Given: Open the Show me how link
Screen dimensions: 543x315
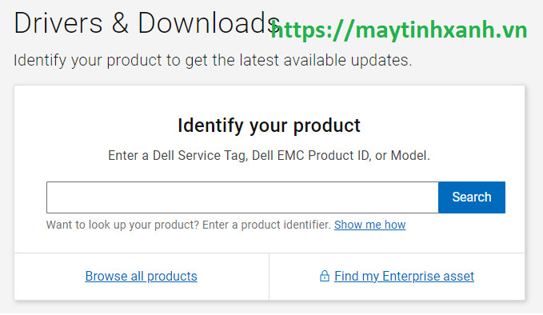Looking at the screenshot, I should (x=369, y=225).
